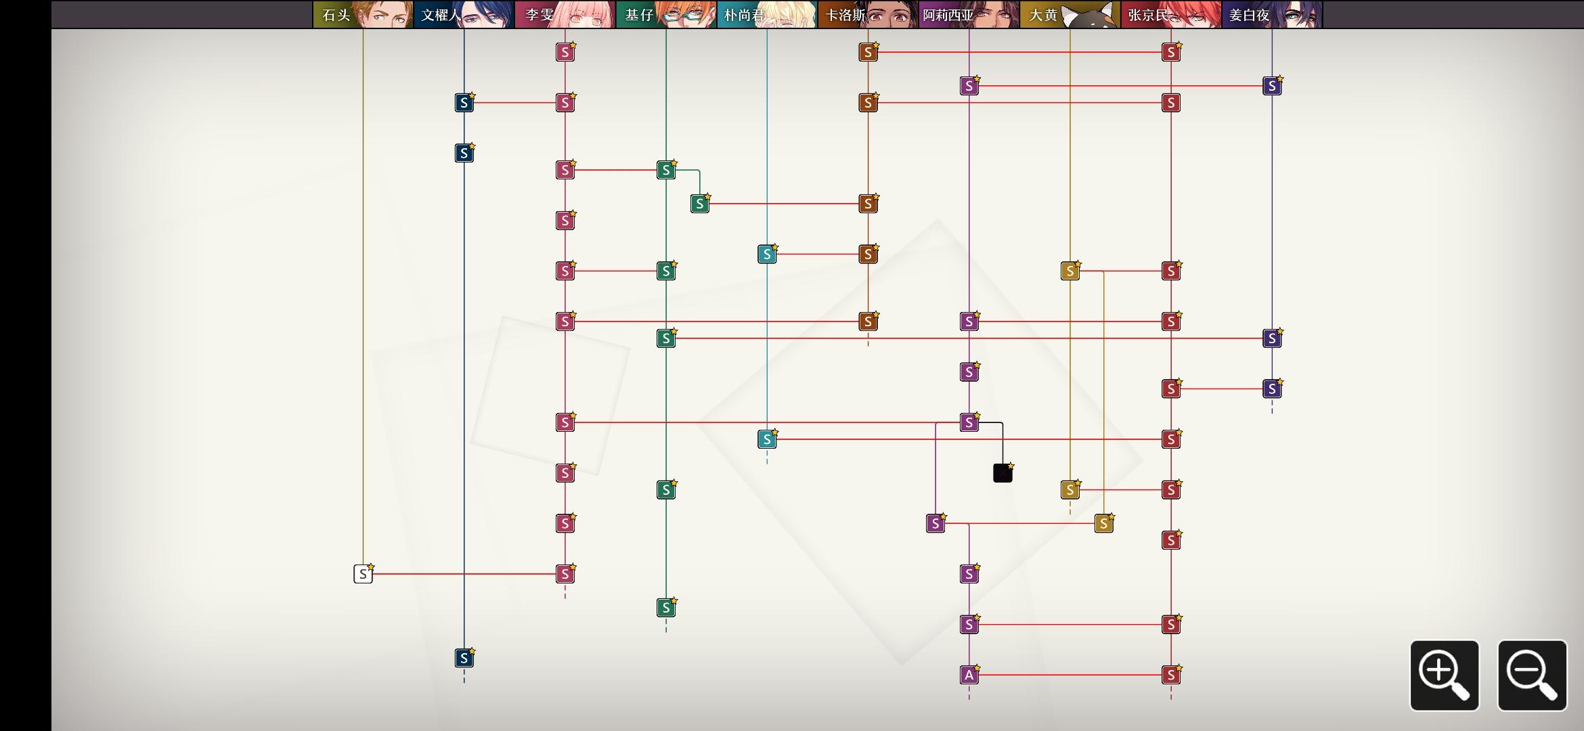Image resolution: width=1584 pixels, height=731 pixels.
Task: Open the bottommost green S node on 基仔's line
Action: (x=666, y=608)
